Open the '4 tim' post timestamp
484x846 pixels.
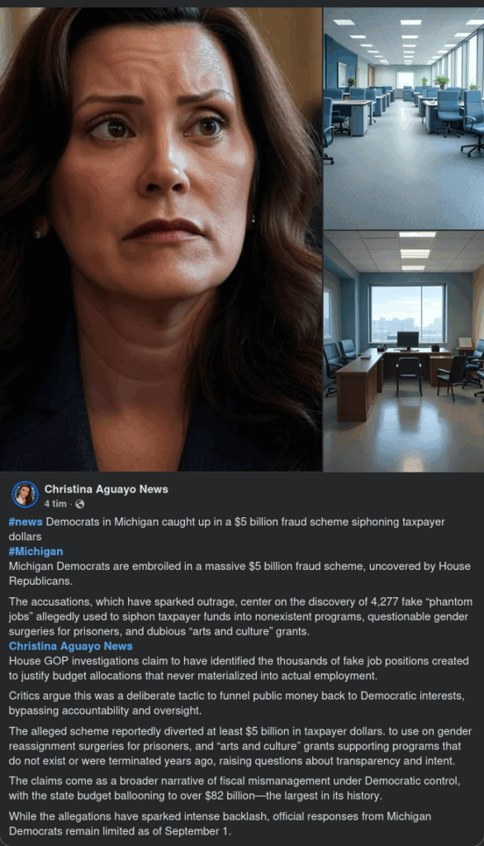[55, 503]
